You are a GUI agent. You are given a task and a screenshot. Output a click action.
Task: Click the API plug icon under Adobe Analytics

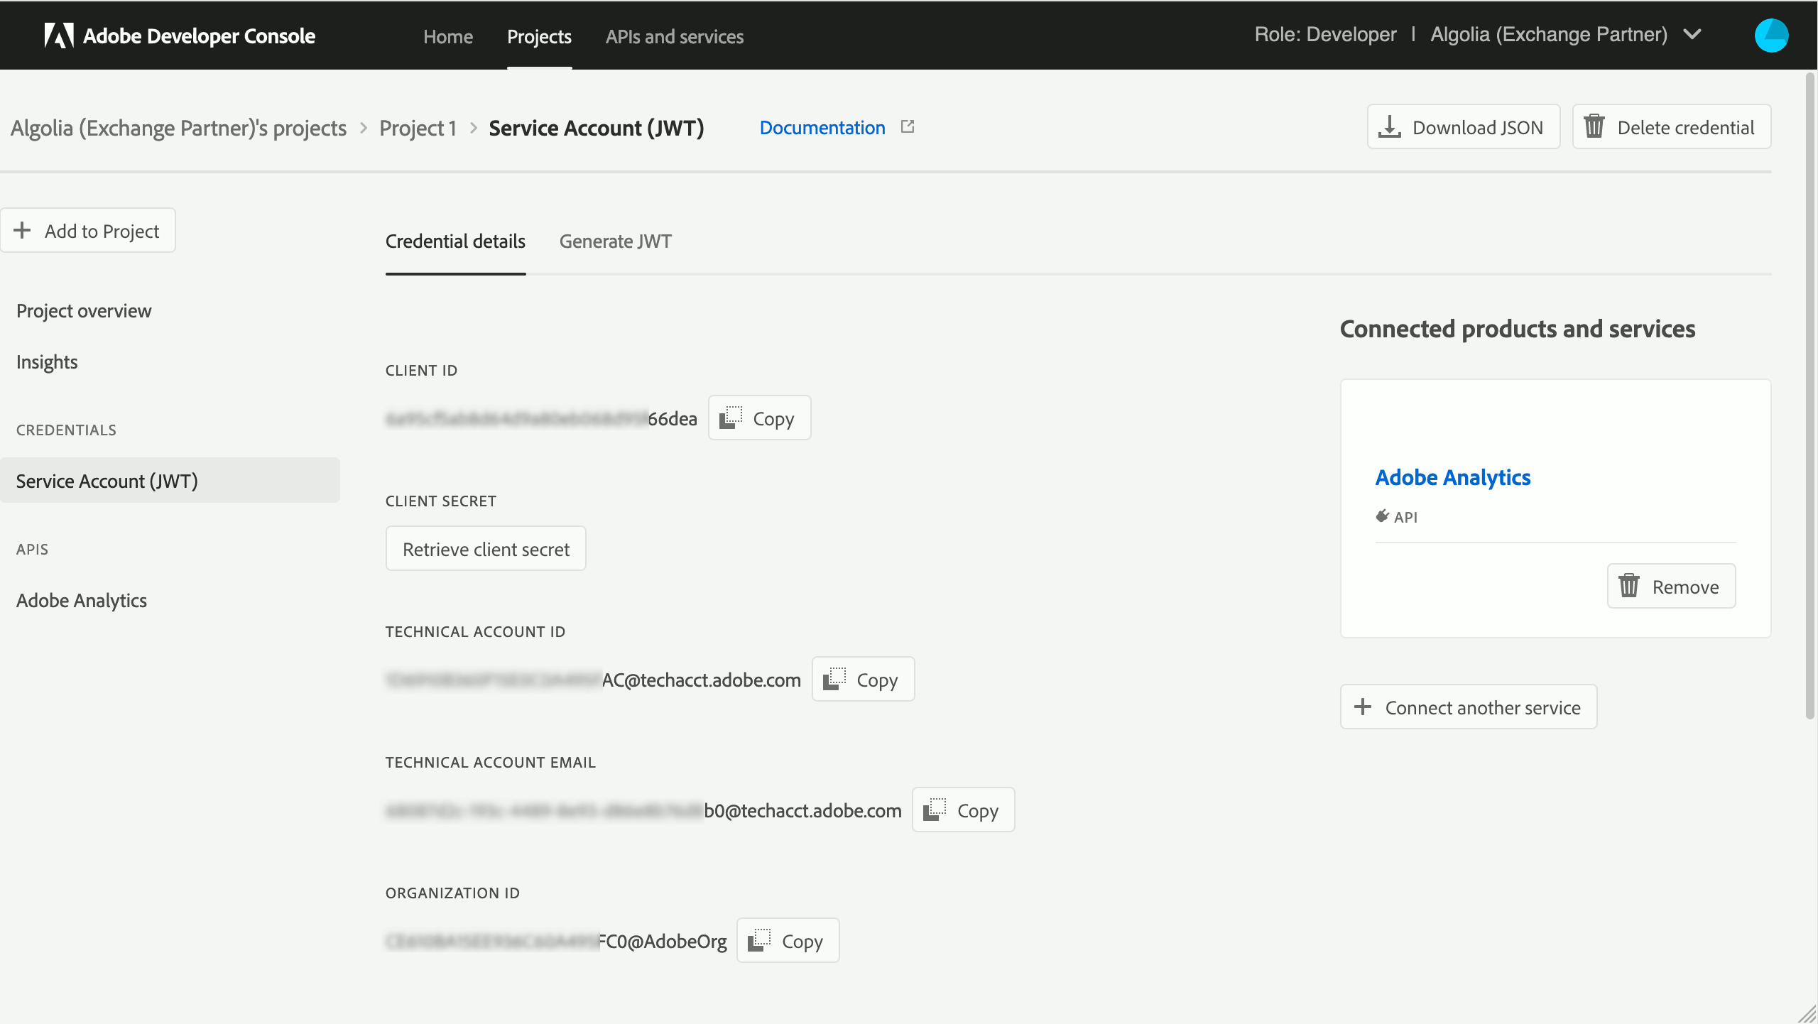(x=1382, y=516)
